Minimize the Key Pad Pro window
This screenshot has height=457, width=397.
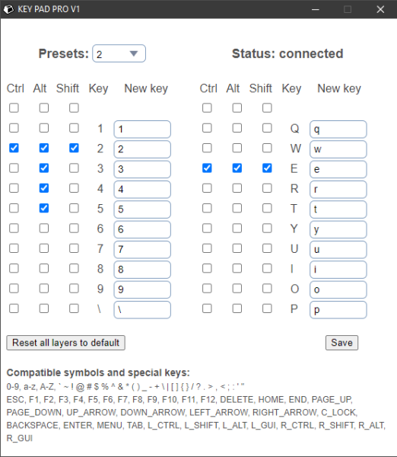(315, 9)
